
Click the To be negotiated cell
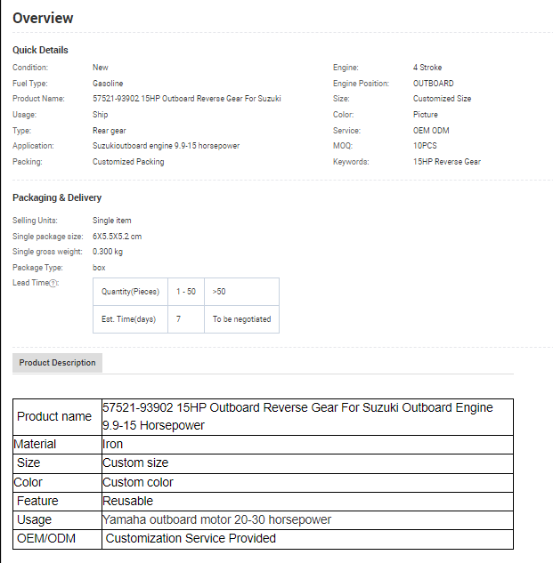pos(241,319)
